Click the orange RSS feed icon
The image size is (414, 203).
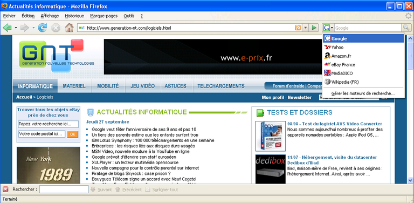coord(298,28)
